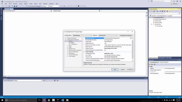The image size is (182, 102).
Task: Open the Win32 solution platform dropdown
Action: tap(54, 6)
